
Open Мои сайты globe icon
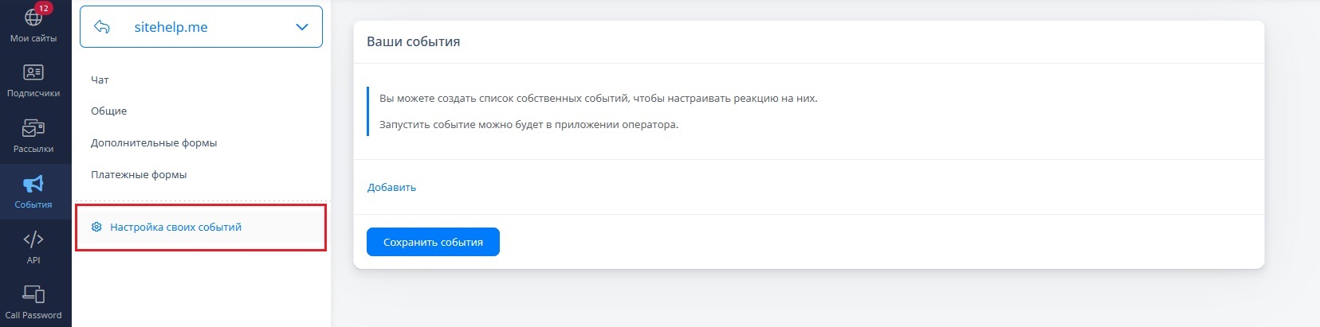pyautogui.click(x=33, y=17)
